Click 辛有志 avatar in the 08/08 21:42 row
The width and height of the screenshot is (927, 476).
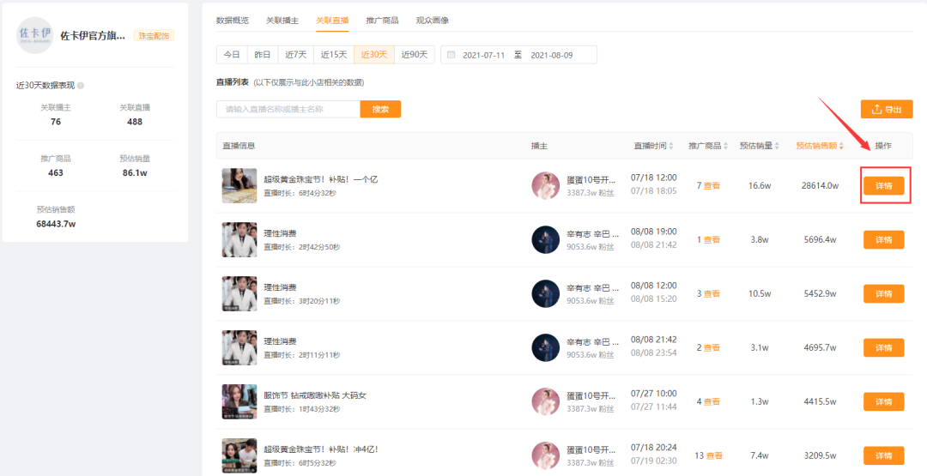coord(546,348)
